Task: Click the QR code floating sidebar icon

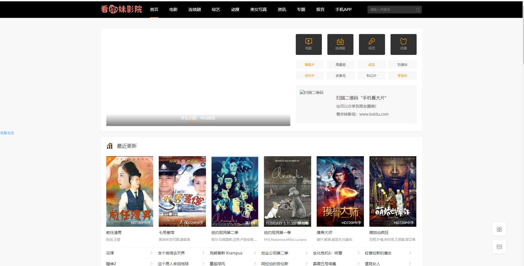Action: coord(499,229)
